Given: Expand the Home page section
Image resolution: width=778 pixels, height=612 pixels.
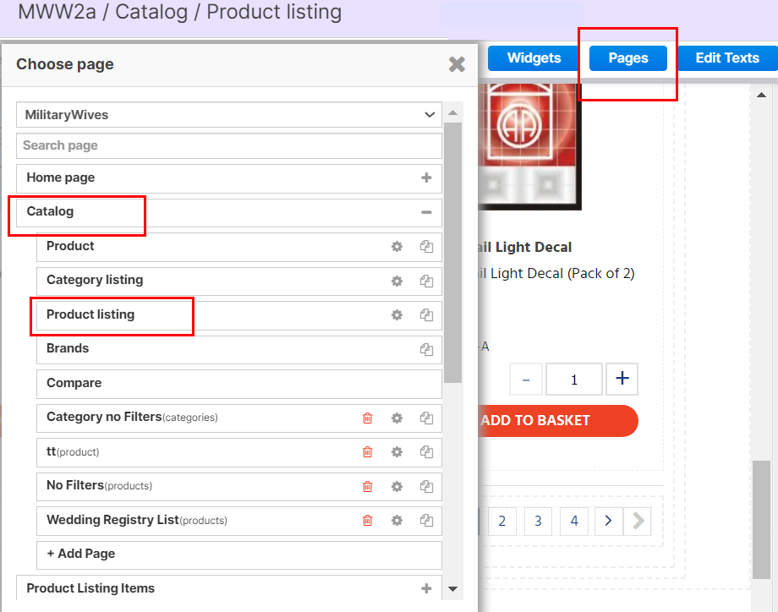Looking at the screenshot, I should tap(426, 178).
